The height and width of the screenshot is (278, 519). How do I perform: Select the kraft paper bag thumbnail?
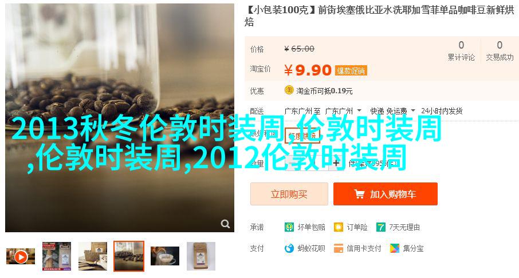[201, 256]
